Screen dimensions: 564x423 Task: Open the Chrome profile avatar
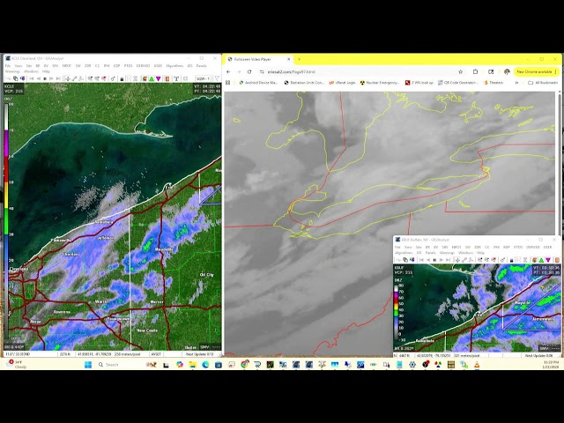[x=507, y=71]
